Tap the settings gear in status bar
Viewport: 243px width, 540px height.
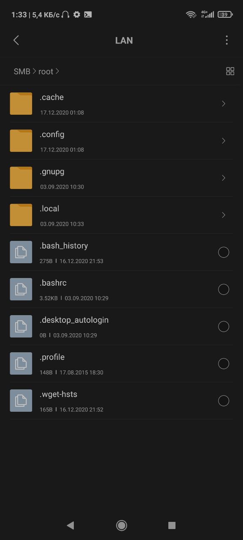coord(76,14)
